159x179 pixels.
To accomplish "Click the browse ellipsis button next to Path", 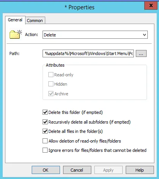I will tap(141, 53).
